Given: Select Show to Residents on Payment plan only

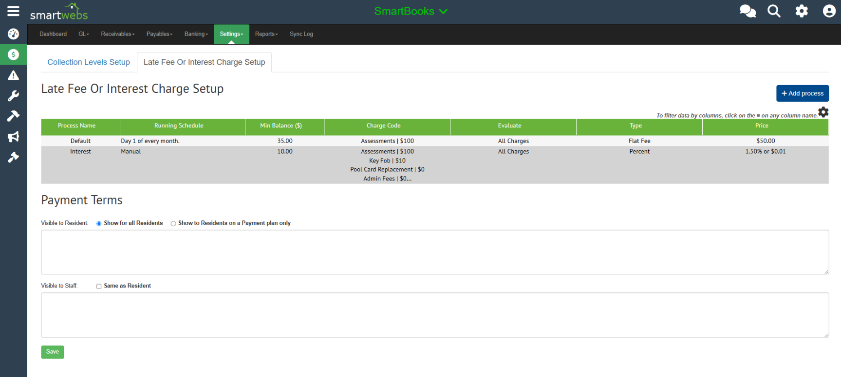Looking at the screenshot, I should click(x=173, y=224).
